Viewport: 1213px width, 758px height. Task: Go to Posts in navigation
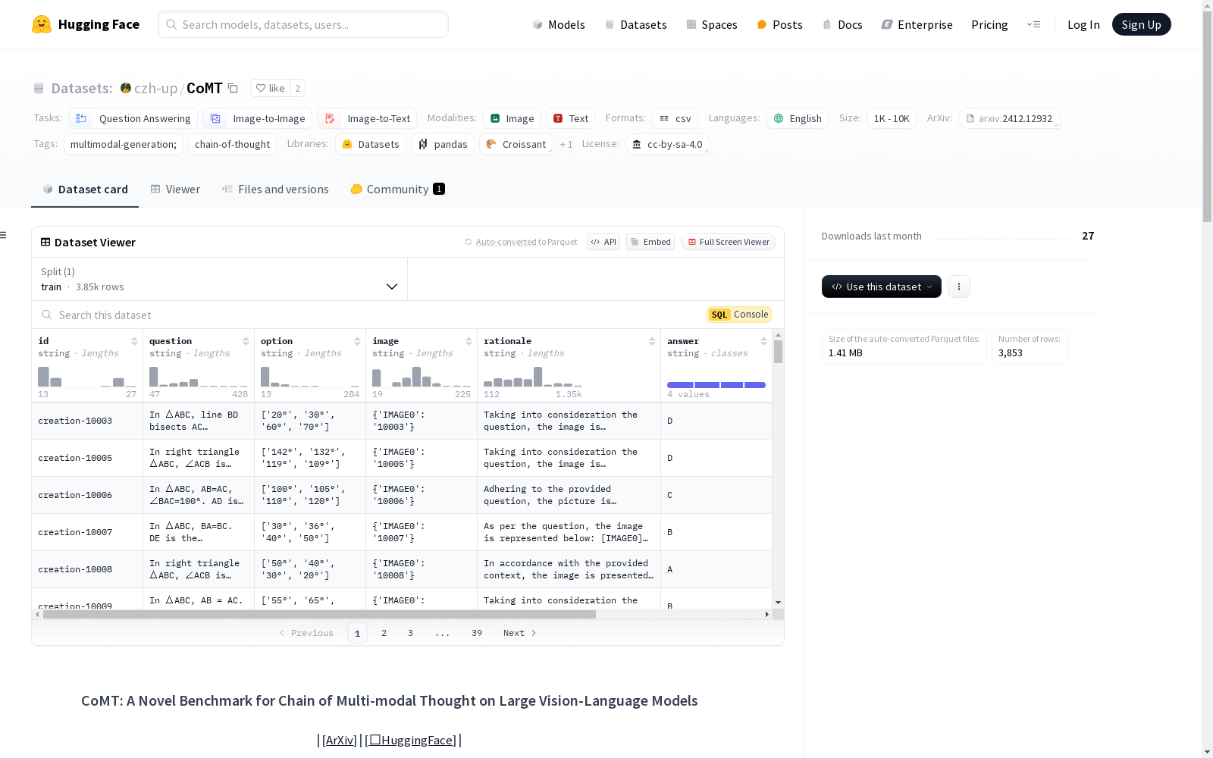pyautogui.click(x=779, y=24)
